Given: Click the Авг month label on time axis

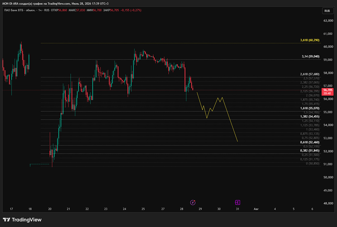Looking at the screenshot, I should pyautogui.click(x=256, y=209).
